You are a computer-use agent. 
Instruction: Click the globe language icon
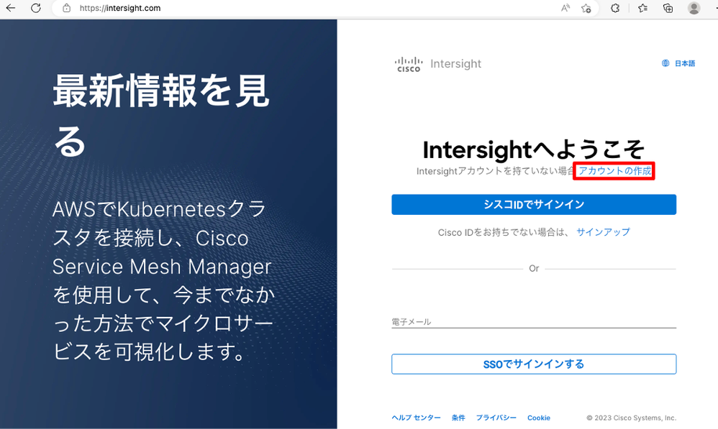pos(665,63)
